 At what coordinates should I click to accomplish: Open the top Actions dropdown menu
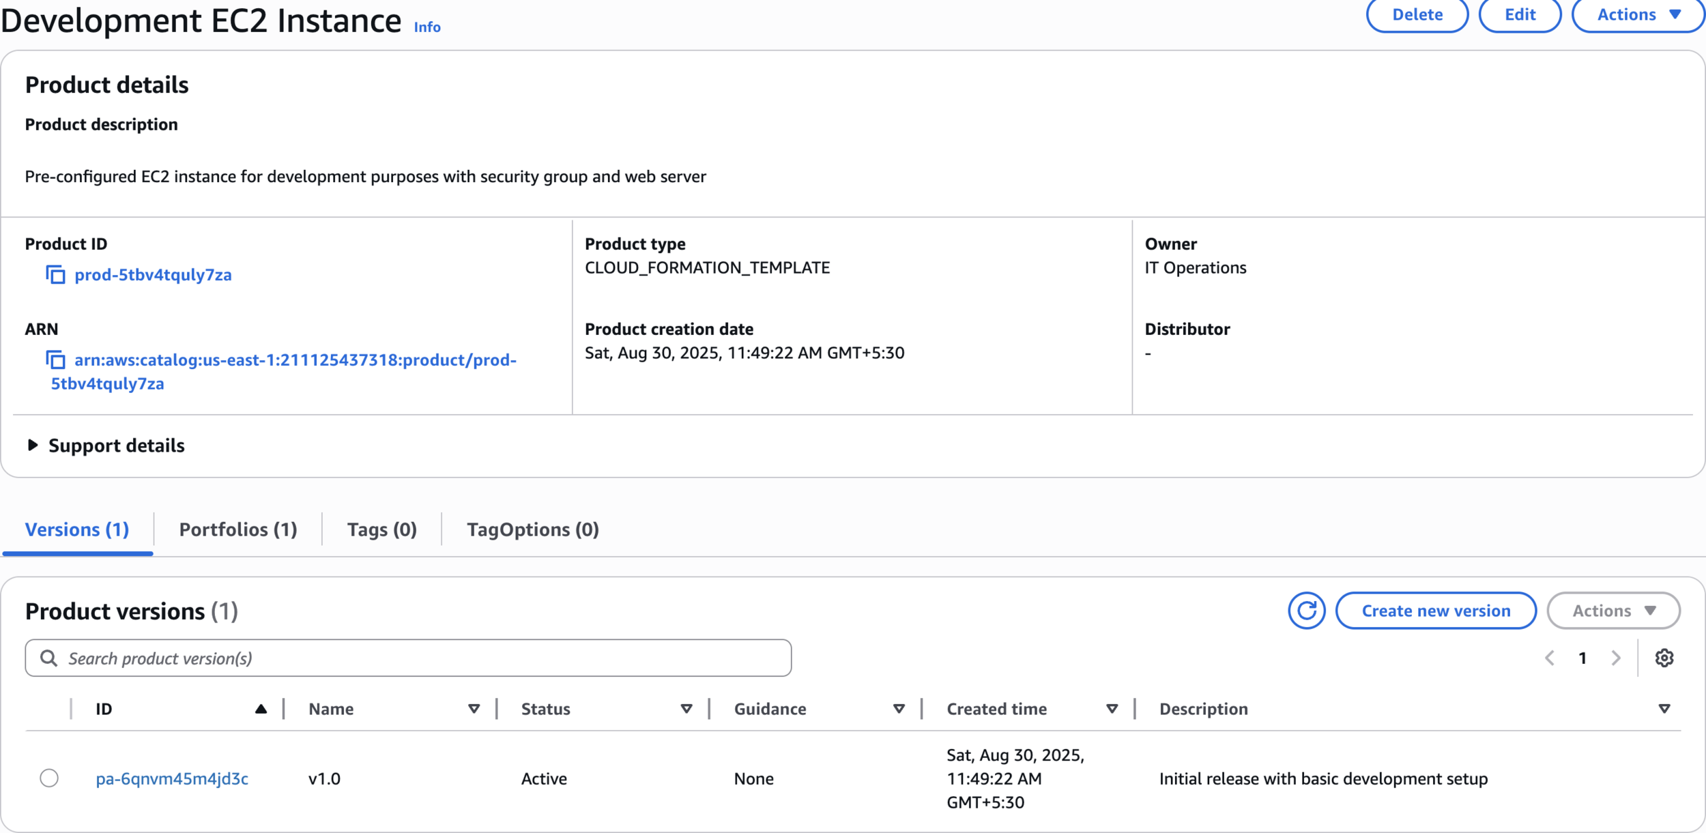coord(1638,15)
